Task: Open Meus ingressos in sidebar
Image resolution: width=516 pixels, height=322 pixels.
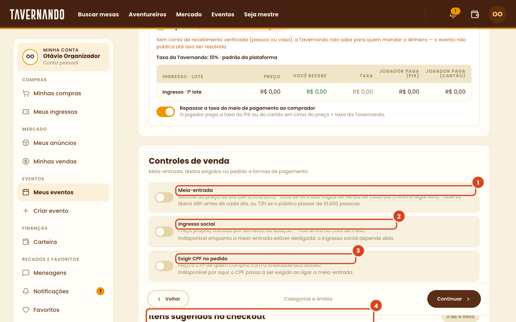Action: click(x=63, y=112)
